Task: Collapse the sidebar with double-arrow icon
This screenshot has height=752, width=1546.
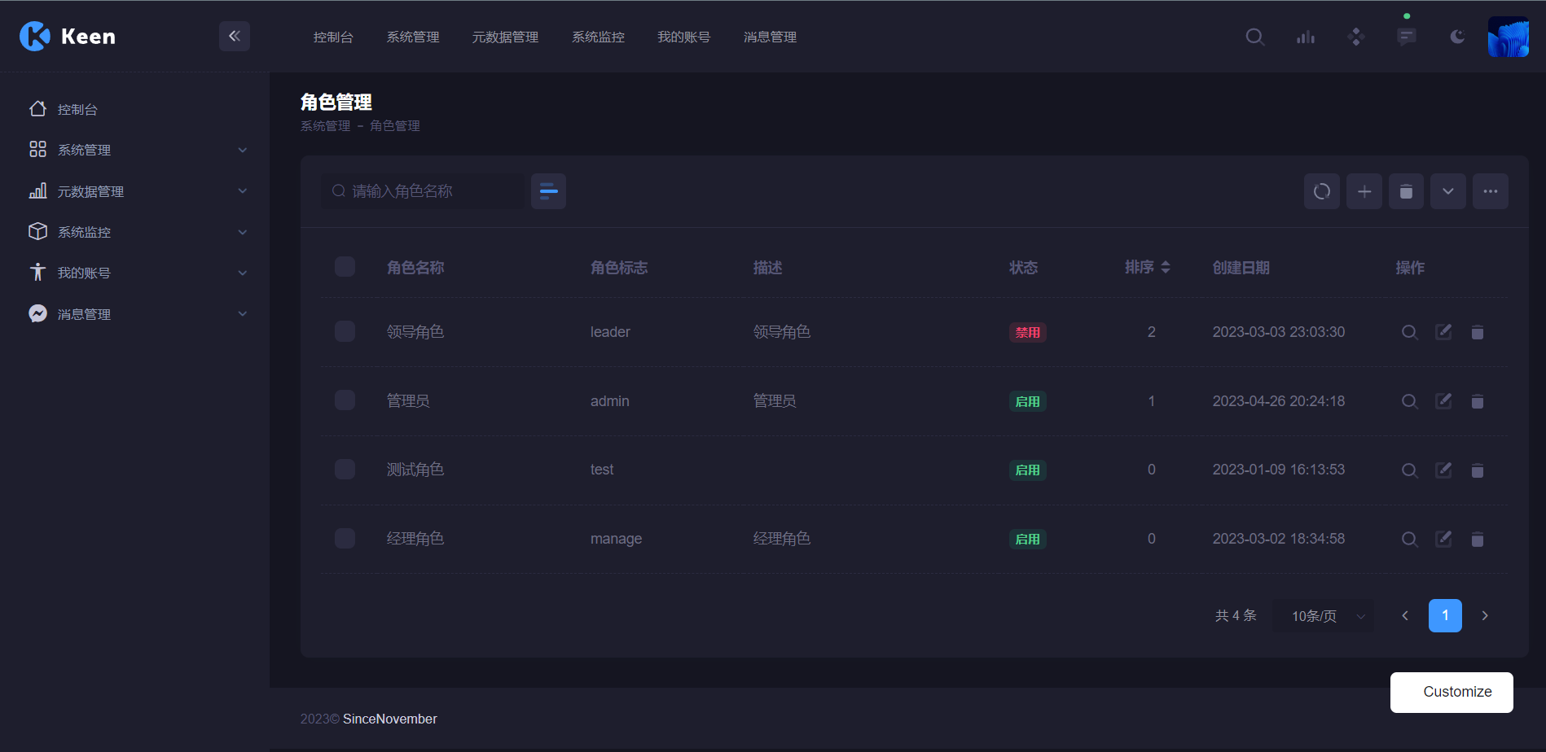Action: point(235,36)
